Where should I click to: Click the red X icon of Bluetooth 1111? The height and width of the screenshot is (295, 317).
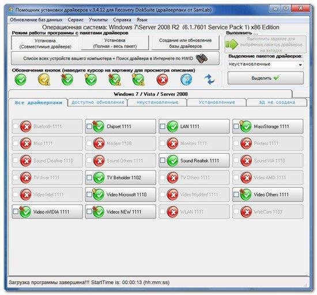[26, 127]
